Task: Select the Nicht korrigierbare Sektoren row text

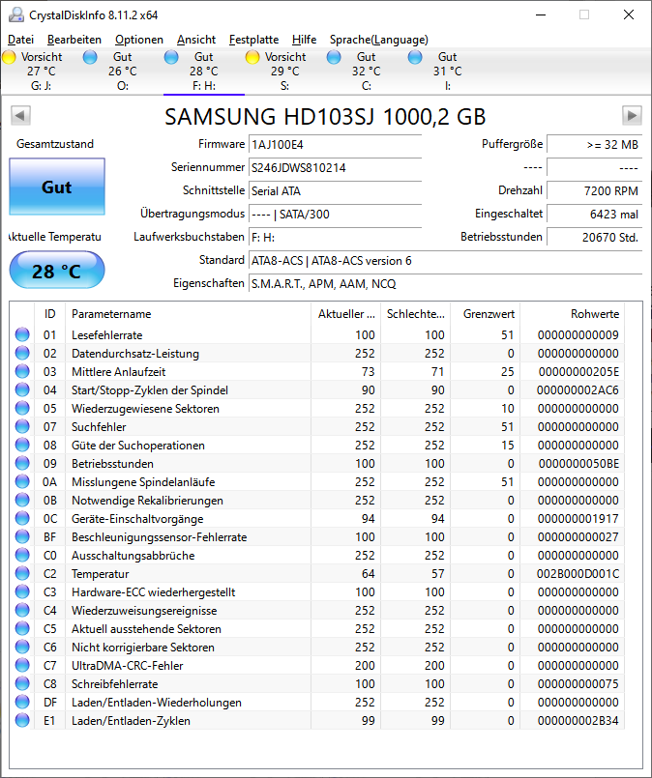Action: coord(143,647)
